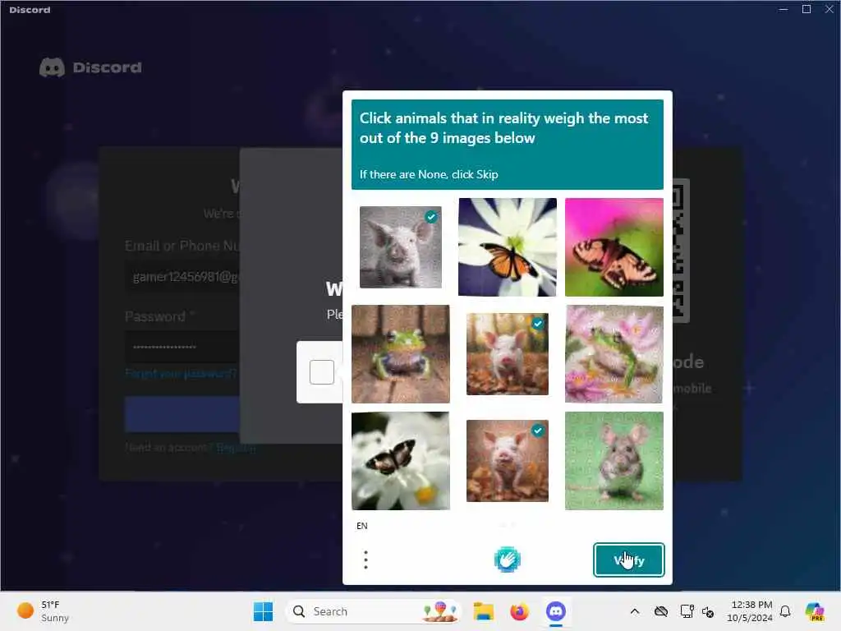
Task: Deselect the center piglet in leaves image
Action: tap(508, 353)
